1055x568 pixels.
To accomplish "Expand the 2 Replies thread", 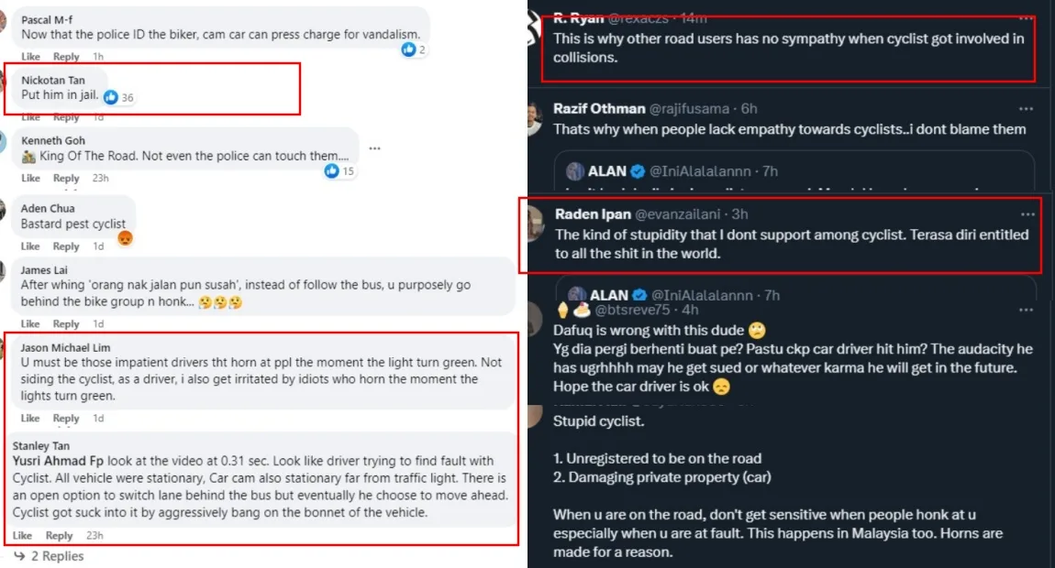I will click(57, 556).
